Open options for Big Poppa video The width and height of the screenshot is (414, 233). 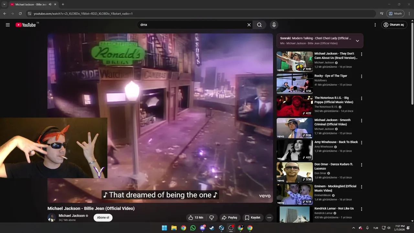[x=362, y=98]
